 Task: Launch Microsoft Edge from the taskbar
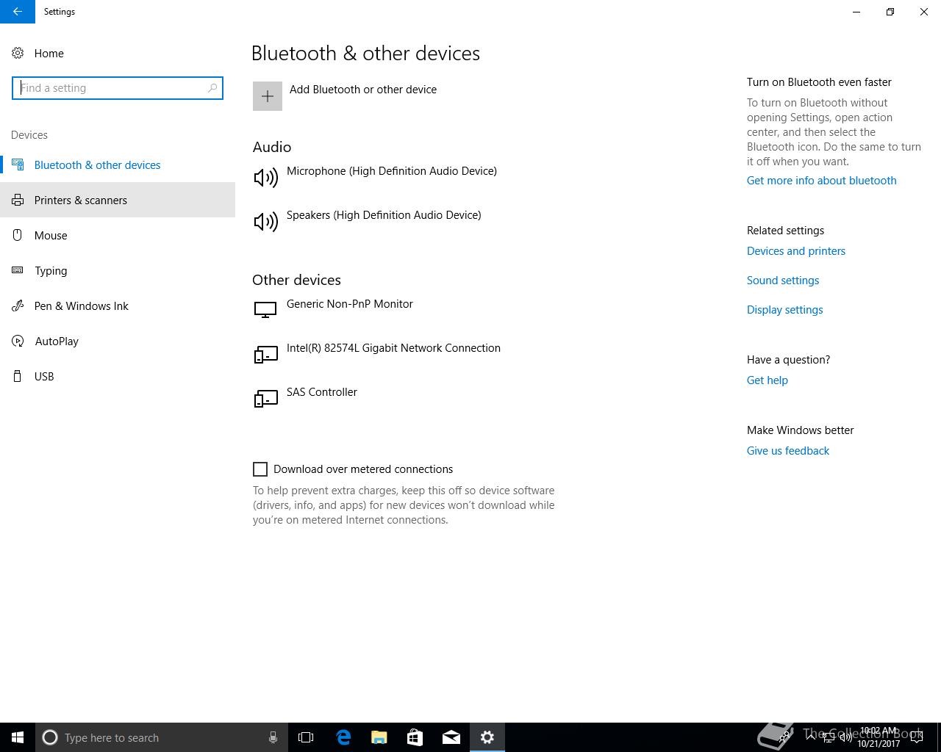click(343, 737)
